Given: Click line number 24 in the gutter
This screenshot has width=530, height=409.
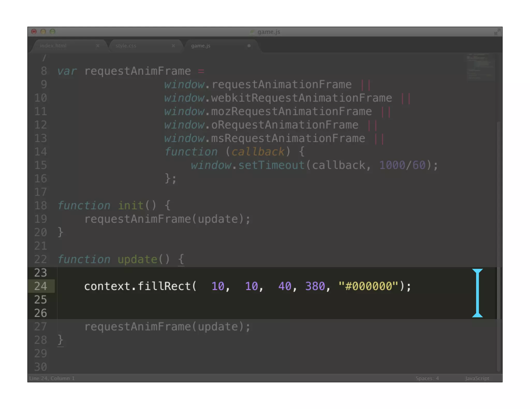Looking at the screenshot, I should 41,286.
